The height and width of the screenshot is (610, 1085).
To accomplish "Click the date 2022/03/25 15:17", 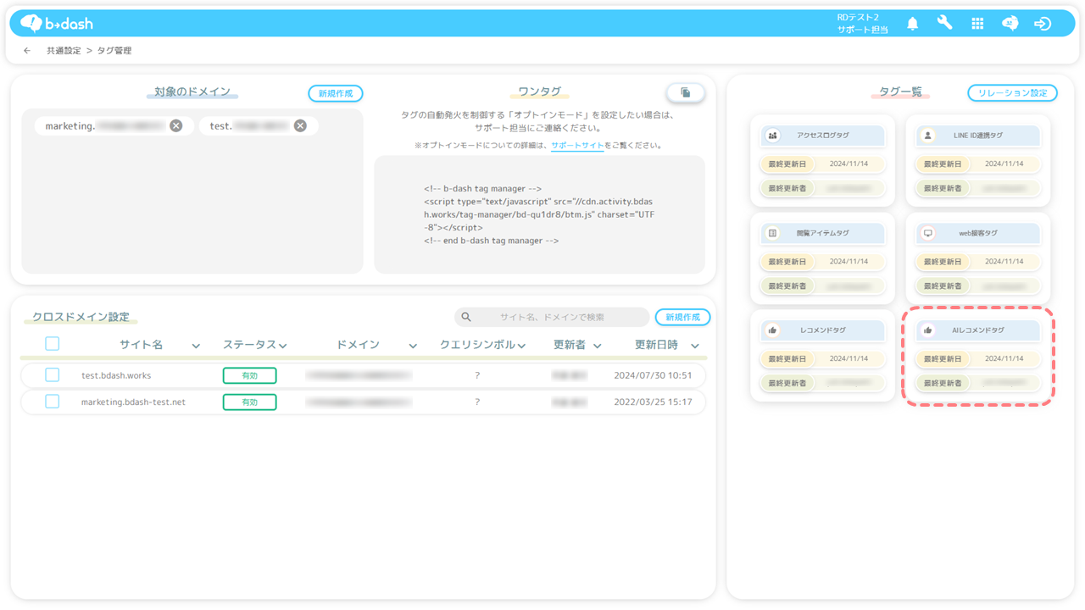I will tap(653, 402).
